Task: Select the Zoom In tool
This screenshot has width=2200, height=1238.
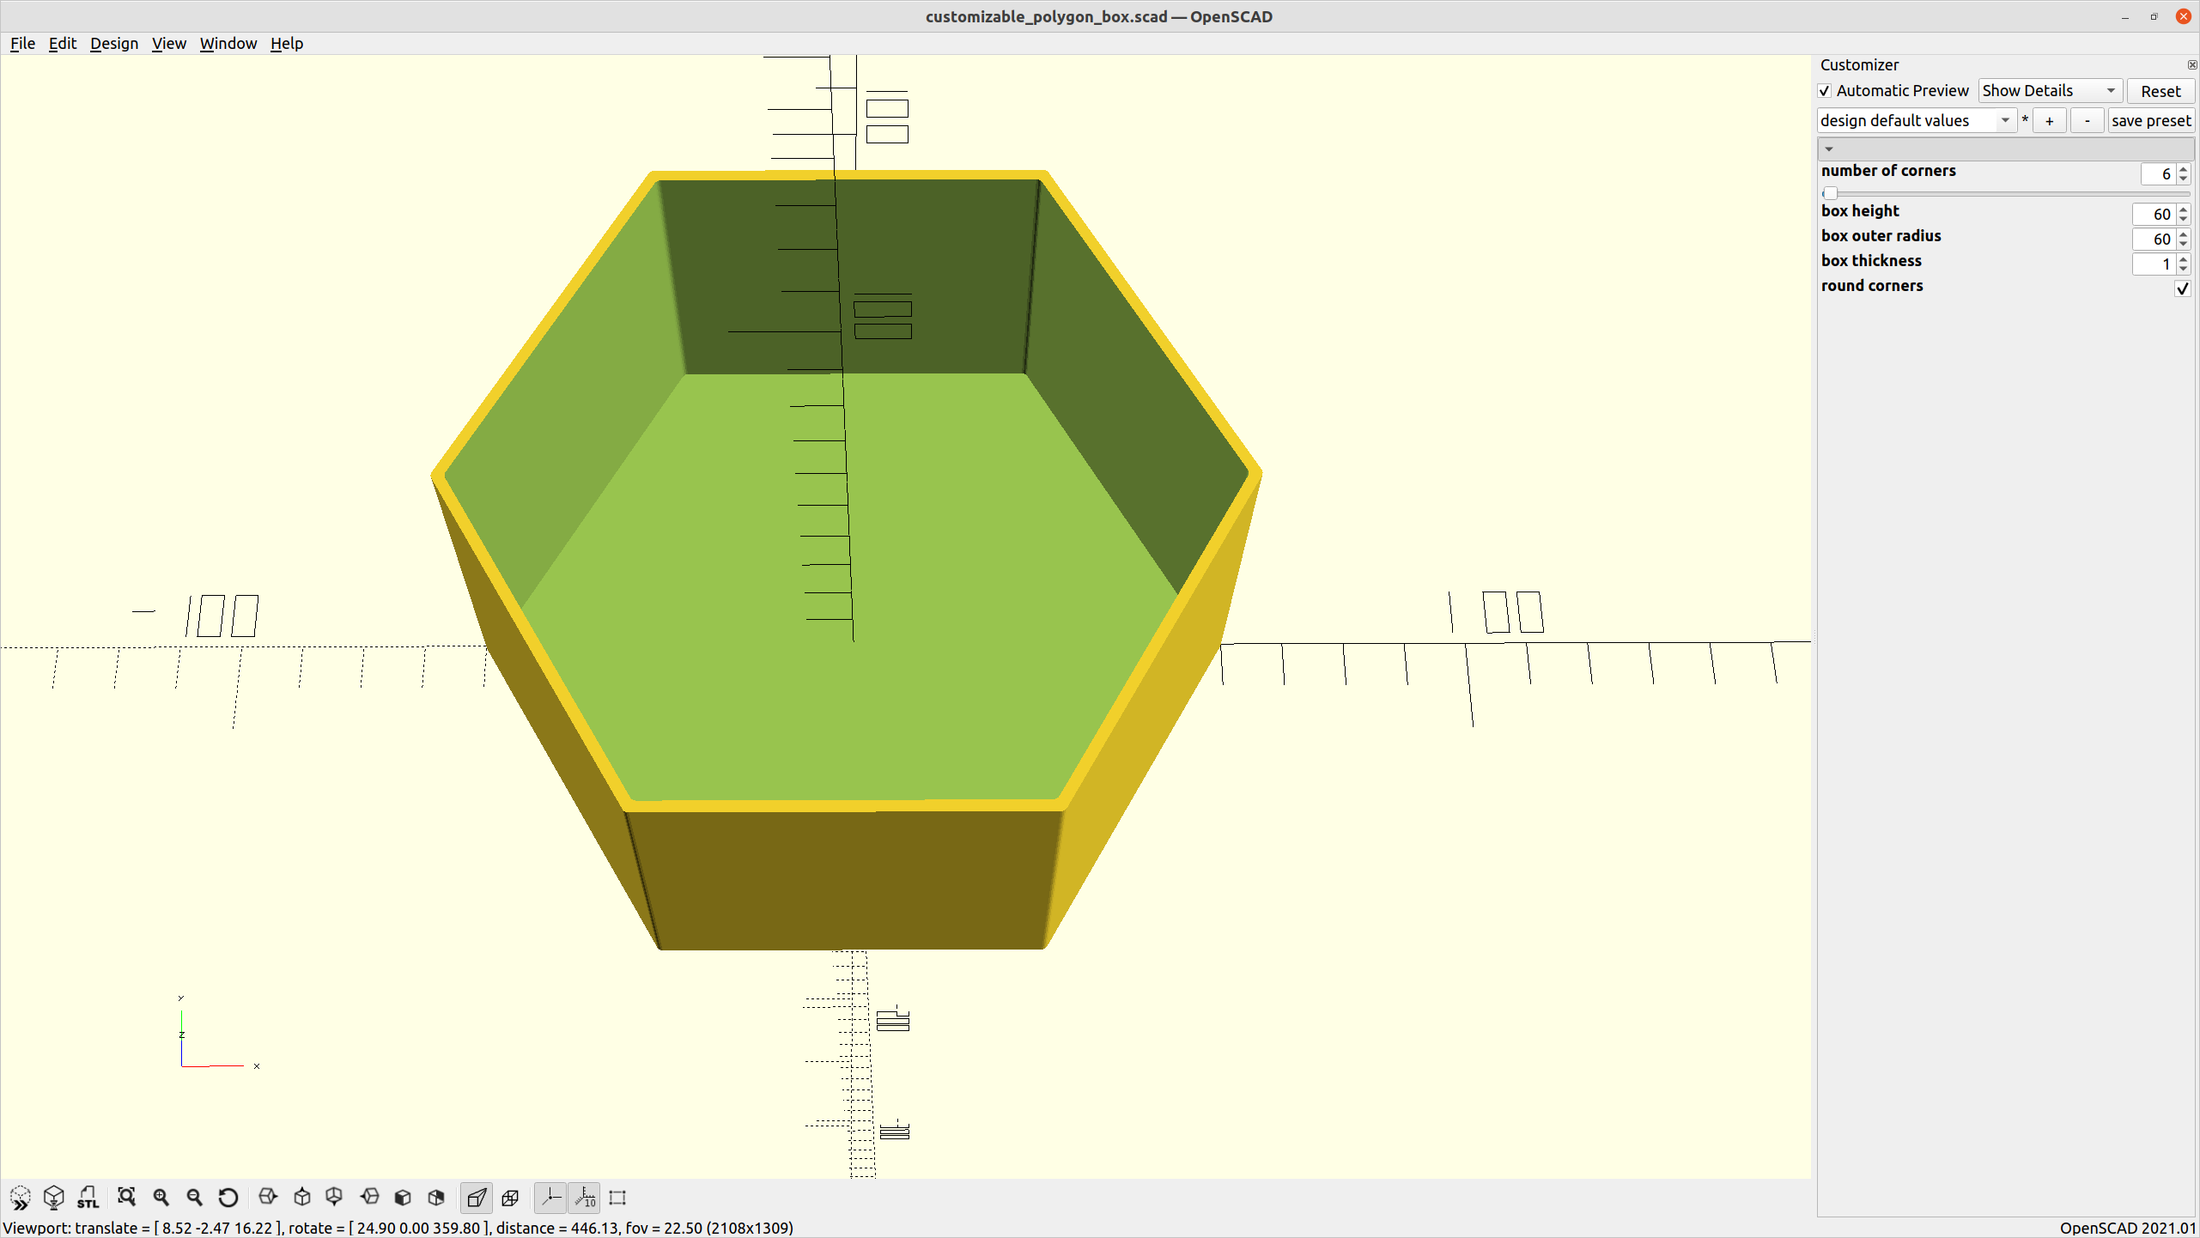Action: point(161,1197)
